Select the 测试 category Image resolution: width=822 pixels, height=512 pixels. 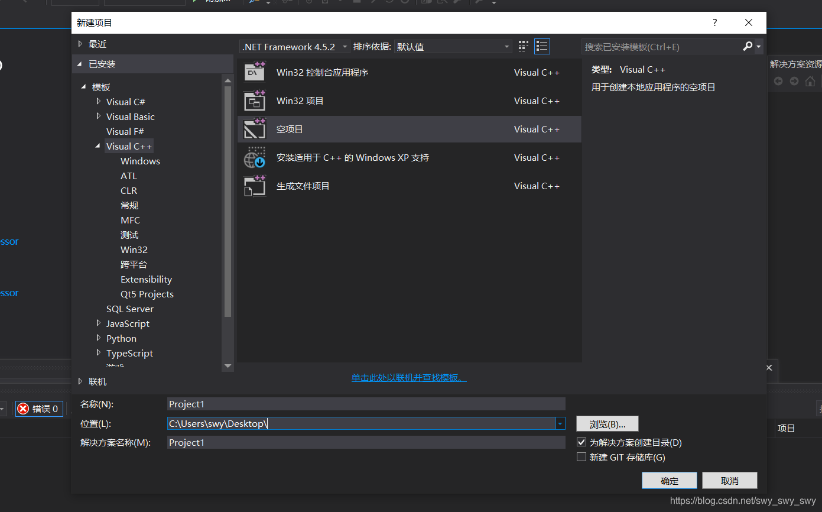tap(129, 235)
